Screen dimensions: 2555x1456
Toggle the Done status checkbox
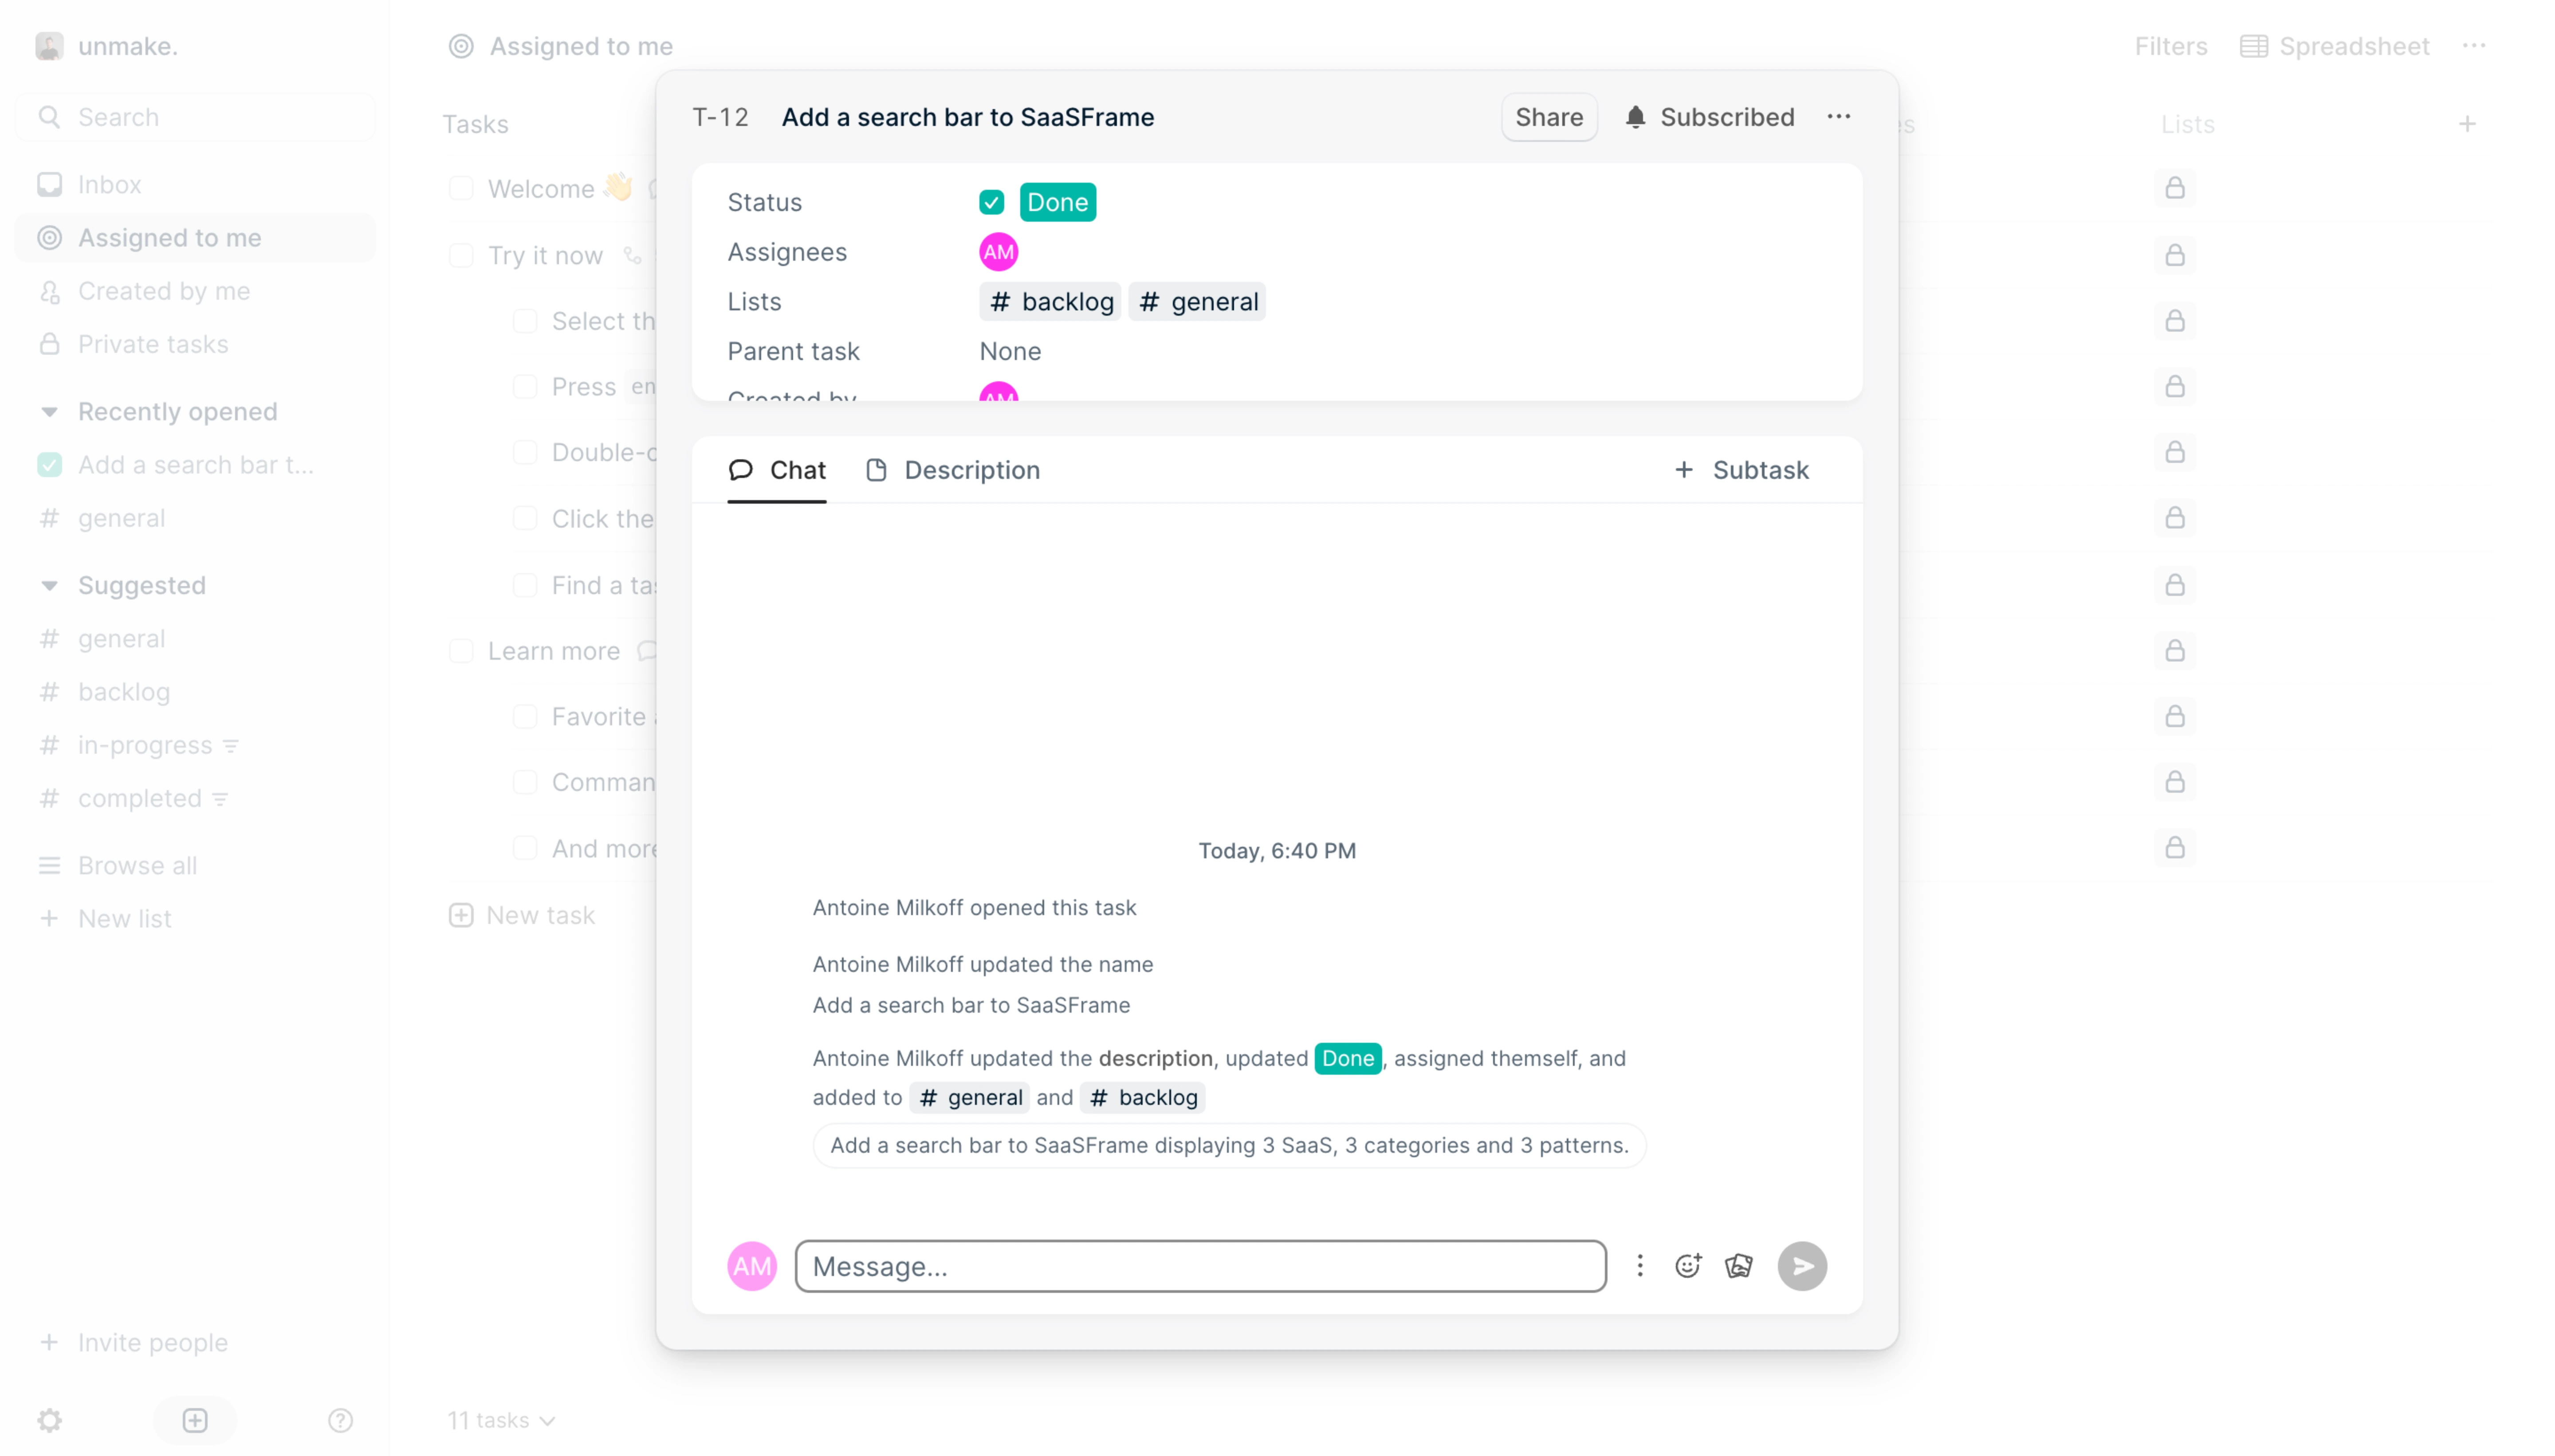pyautogui.click(x=991, y=202)
